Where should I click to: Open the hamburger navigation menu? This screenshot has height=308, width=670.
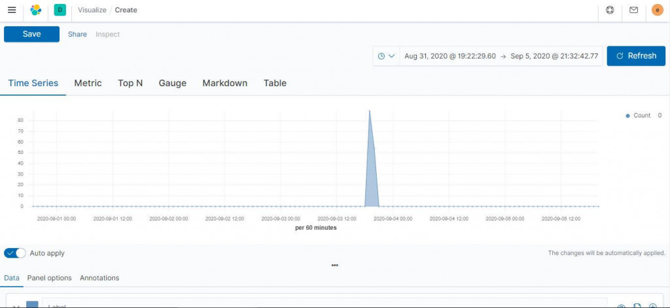click(x=12, y=10)
